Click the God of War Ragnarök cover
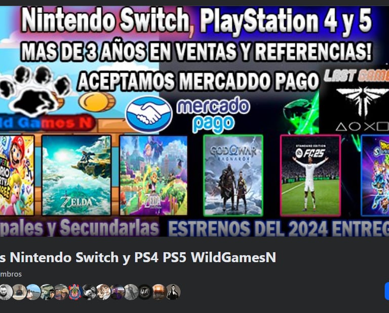This screenshot has height=313, width=389. (x=233, y=175)
